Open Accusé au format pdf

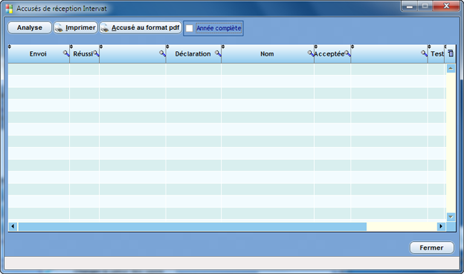point(141,28)
